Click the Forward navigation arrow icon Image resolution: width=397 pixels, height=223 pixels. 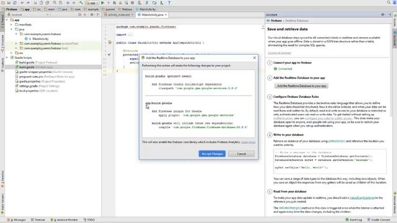tap(74, 2)
